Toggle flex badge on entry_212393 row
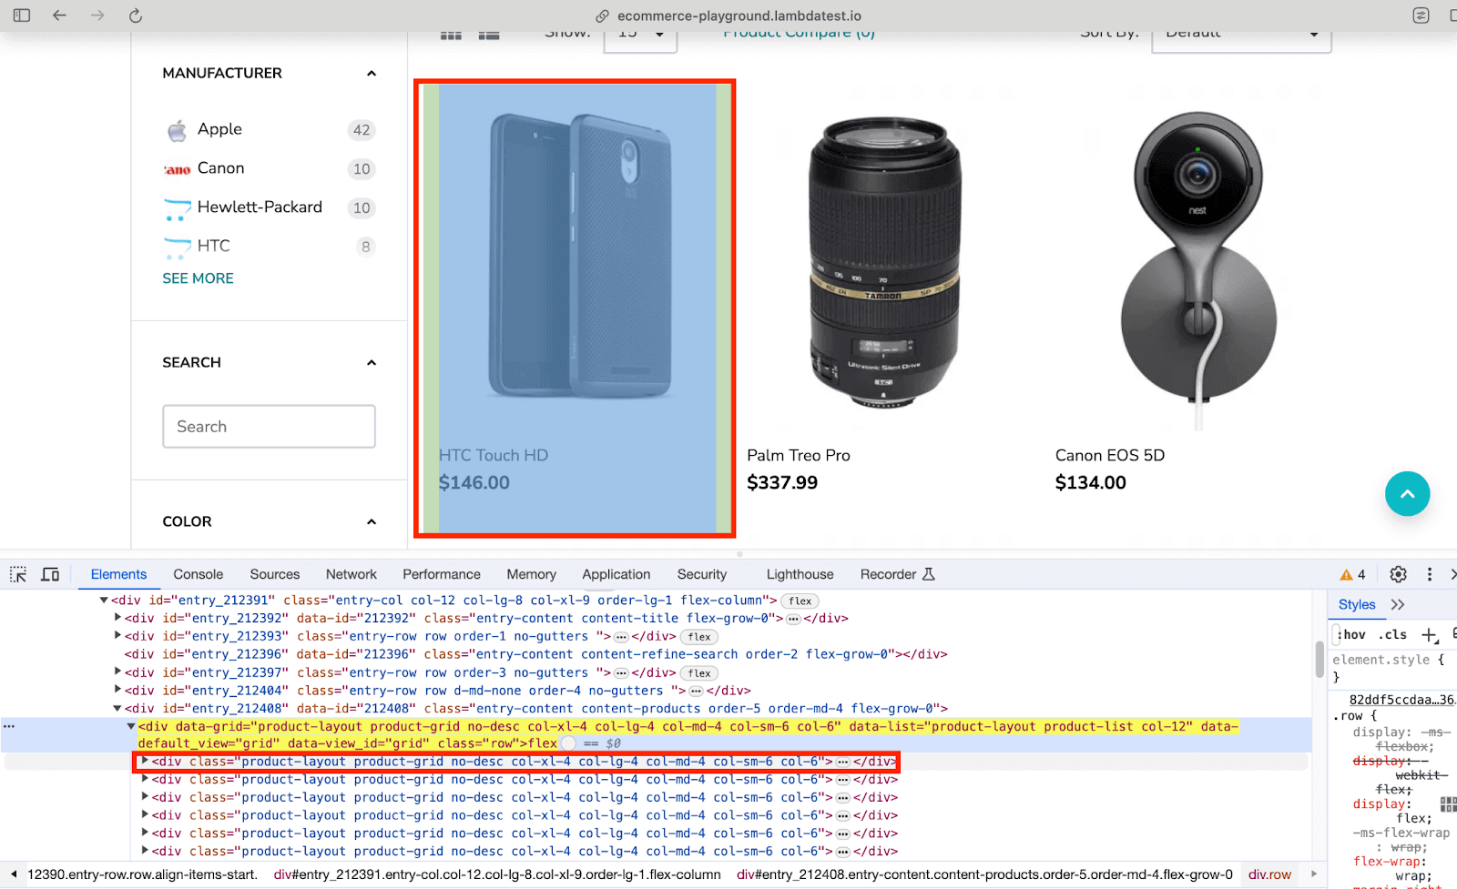The image size is (1457, 889). point(699,637)
